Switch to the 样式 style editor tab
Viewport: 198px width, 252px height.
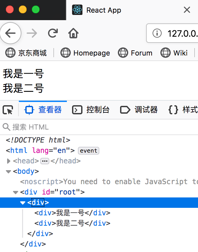[x=183, y=110]
